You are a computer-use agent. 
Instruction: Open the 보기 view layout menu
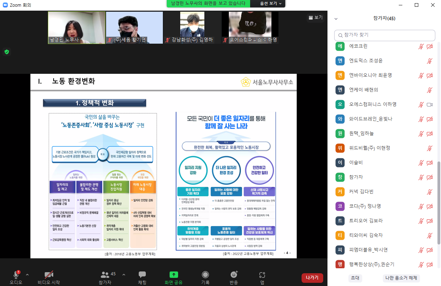point(315,17)
